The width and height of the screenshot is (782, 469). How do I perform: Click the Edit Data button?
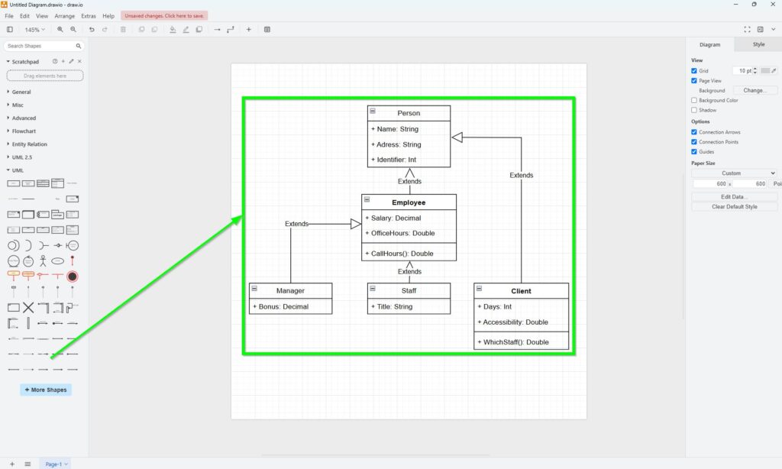(734, 197)
